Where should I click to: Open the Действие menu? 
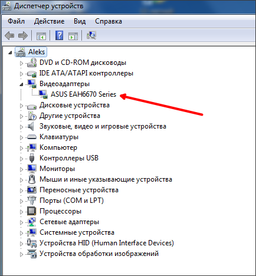(x=49, y=21)
